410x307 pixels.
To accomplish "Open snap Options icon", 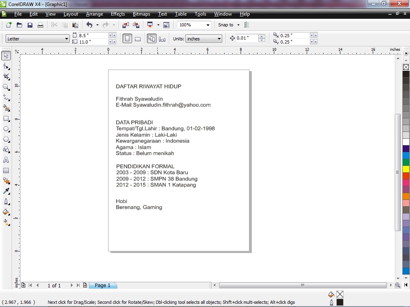I will coord(247,25).
